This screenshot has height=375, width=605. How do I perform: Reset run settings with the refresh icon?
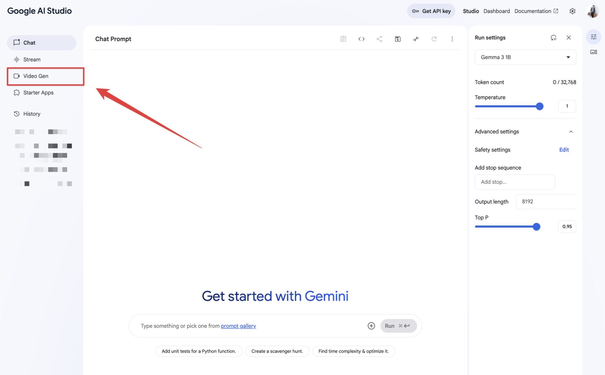[x=553, y=37]
